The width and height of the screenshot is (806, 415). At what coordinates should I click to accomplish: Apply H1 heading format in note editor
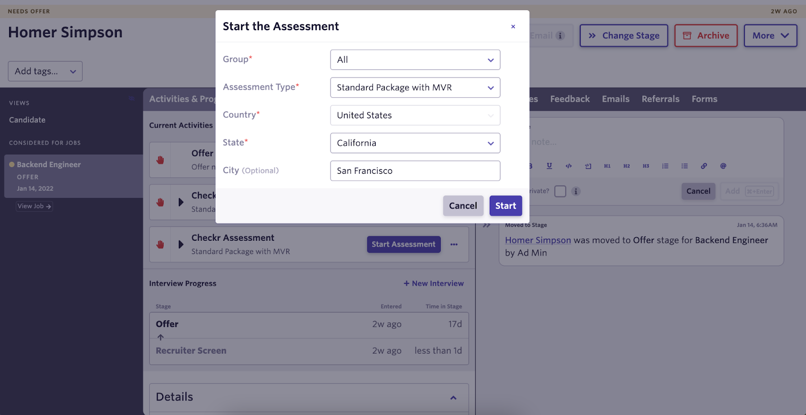click(x=607, y=166)
